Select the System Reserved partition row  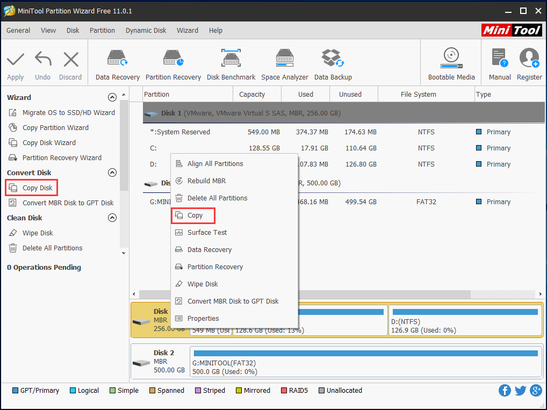pos(343,132)
